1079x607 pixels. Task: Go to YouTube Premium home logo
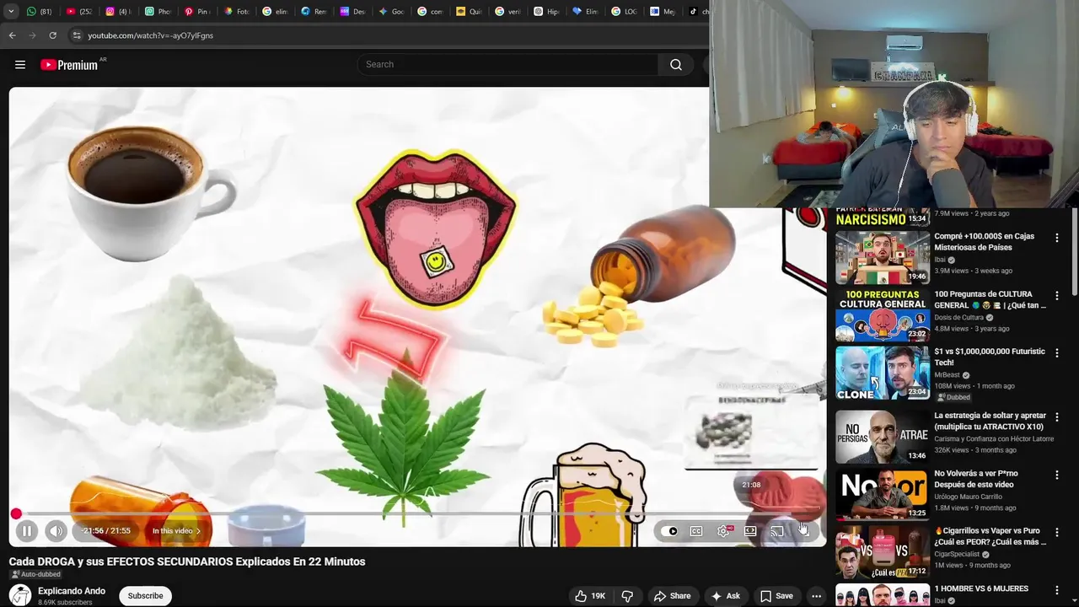[69, 65]
